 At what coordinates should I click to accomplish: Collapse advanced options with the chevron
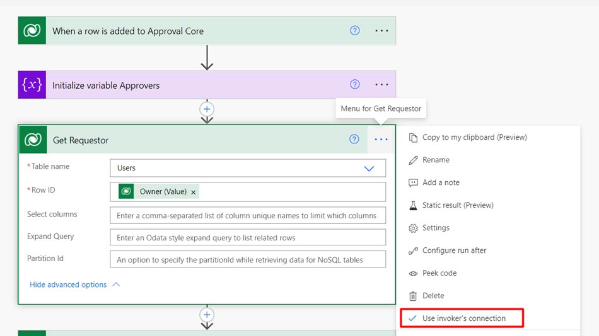[116, 284]
